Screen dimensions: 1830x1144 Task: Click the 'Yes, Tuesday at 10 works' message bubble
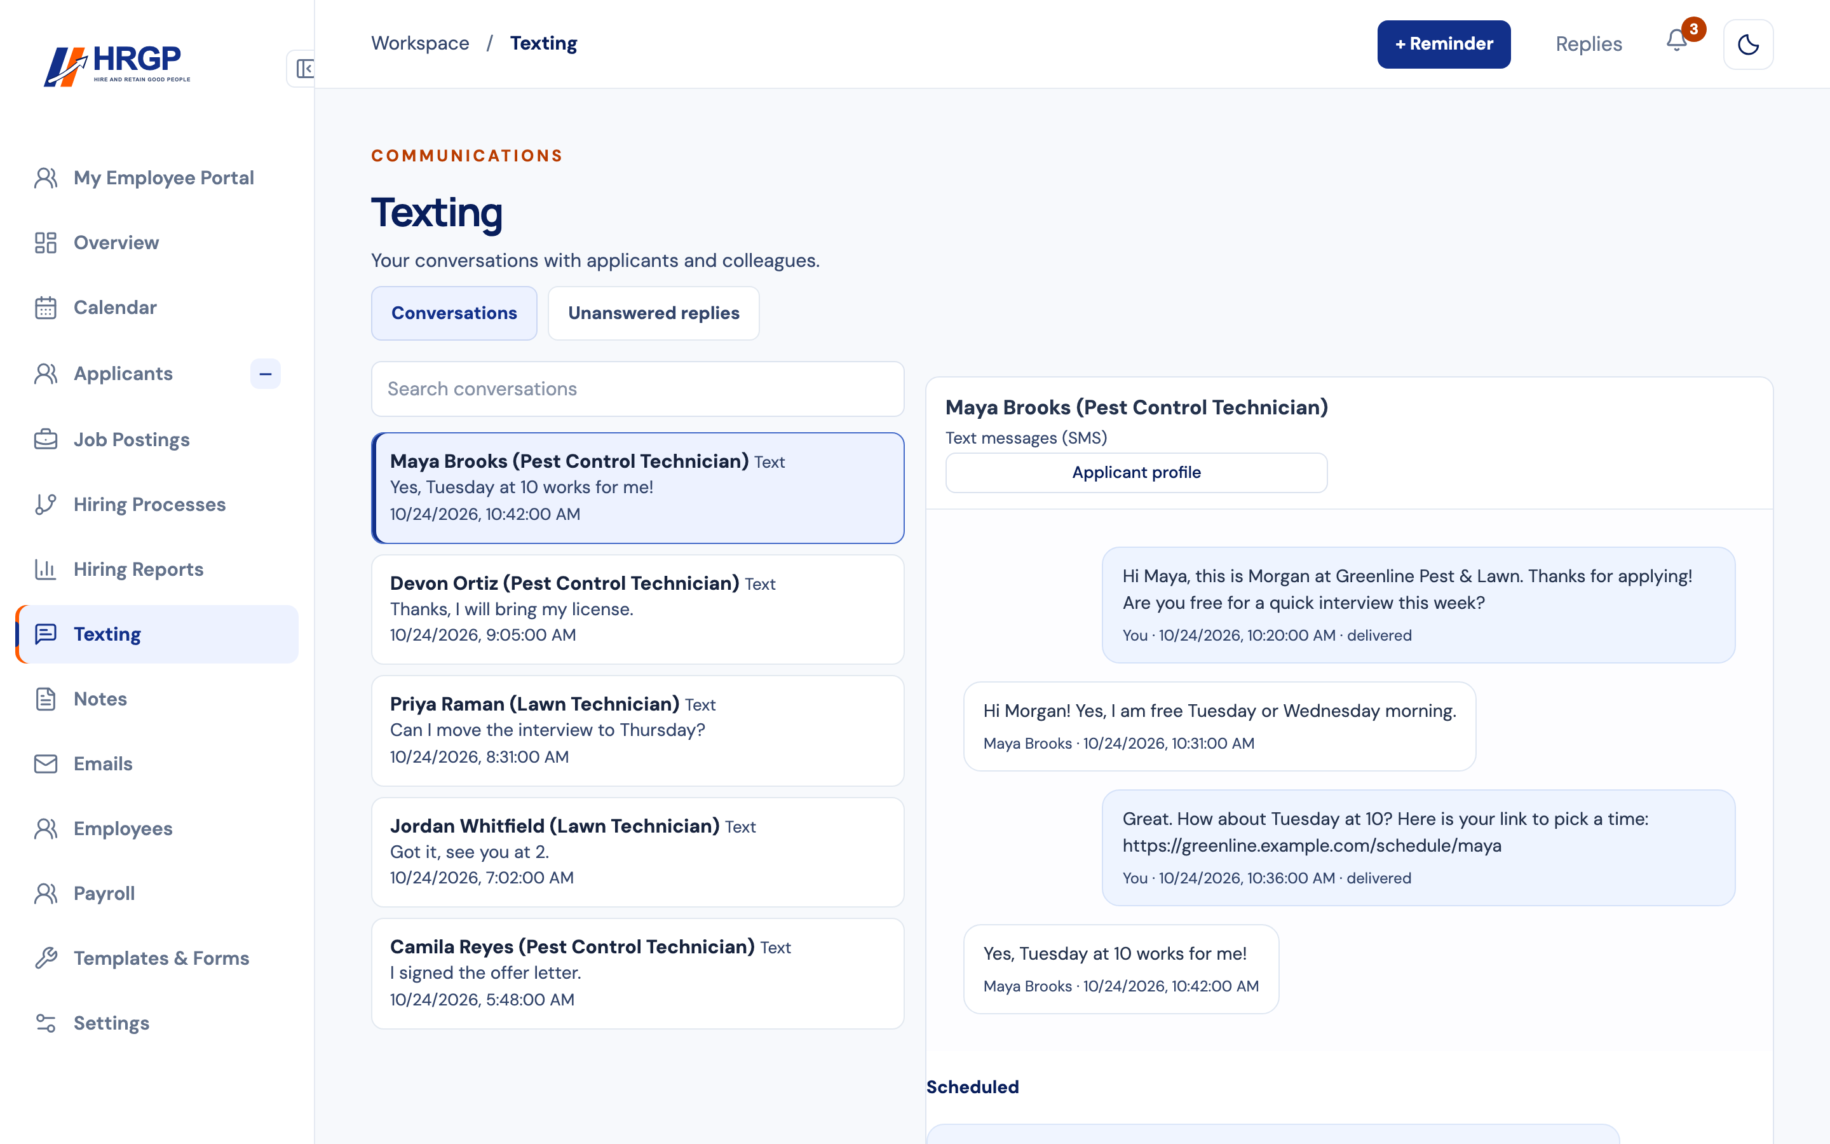(x=1121, y=969)
